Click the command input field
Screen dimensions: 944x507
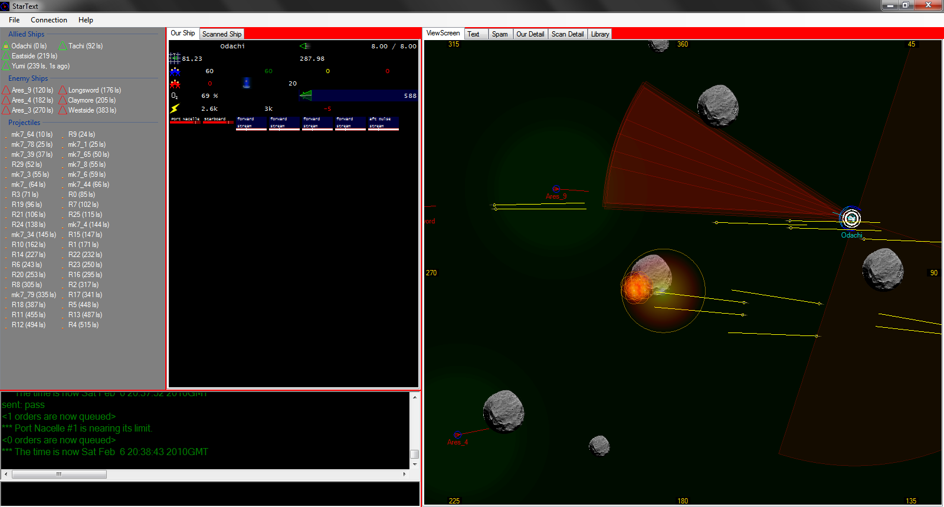pyautogui.click(x=210, y=493)
